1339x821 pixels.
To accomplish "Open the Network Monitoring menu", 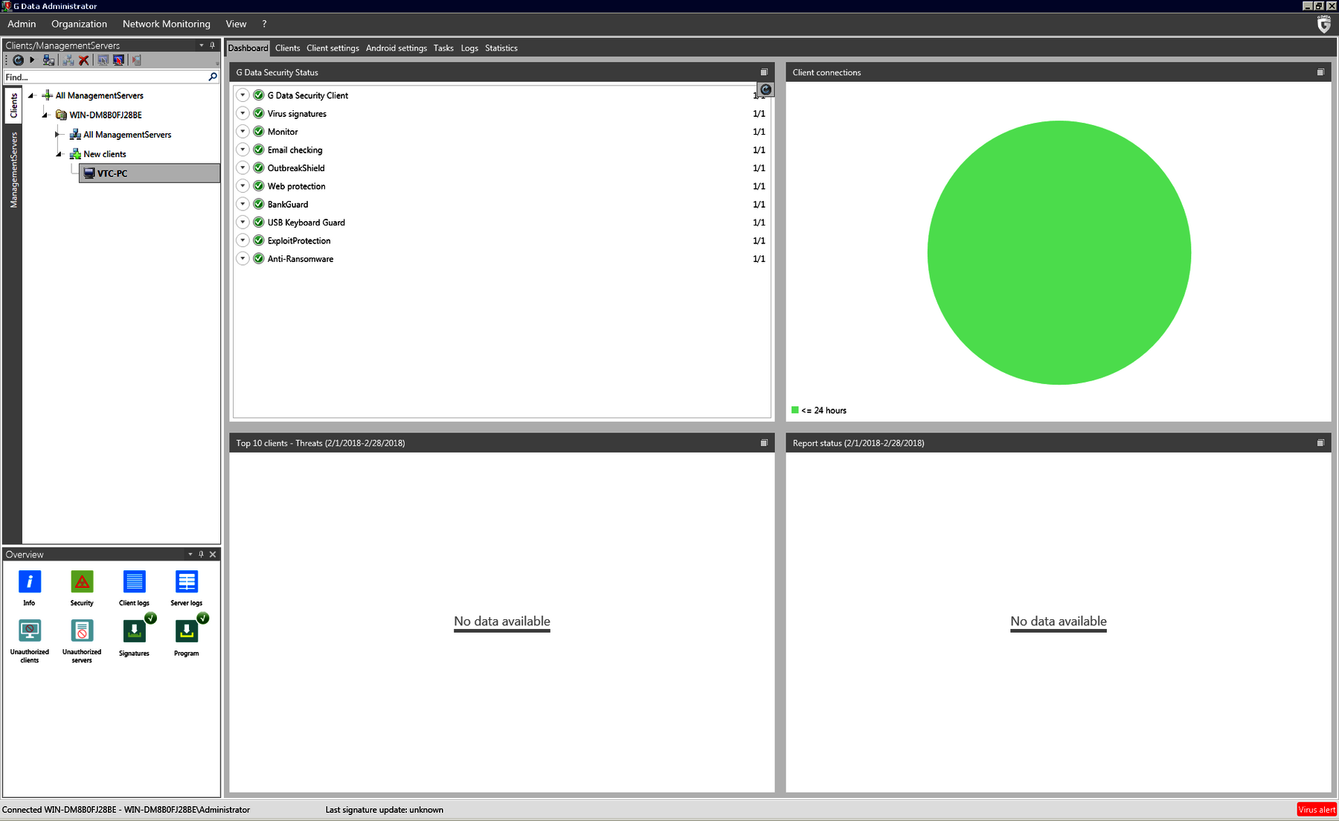I will pos(166,24).
